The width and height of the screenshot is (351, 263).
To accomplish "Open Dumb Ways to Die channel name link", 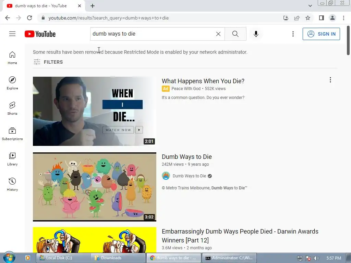I will 189,176.
